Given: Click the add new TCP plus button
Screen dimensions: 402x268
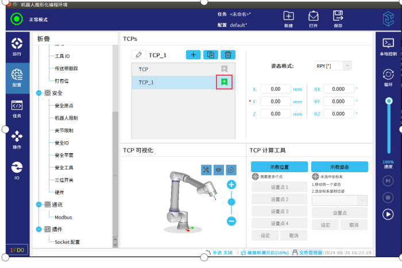Looking at the screenshot, I should coord(194,55).
